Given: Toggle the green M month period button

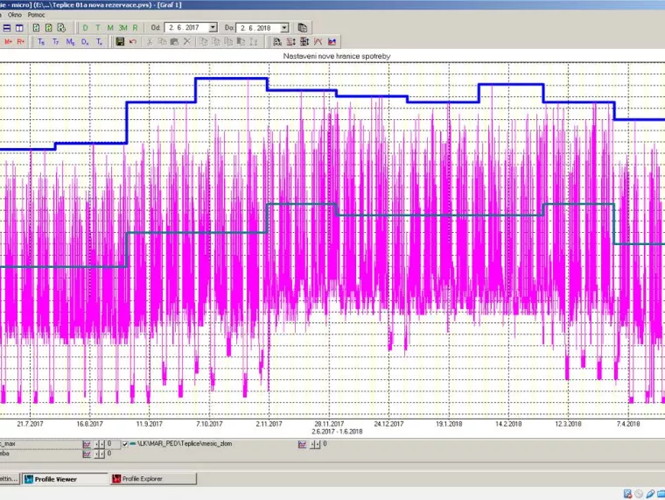Looking at the screenshot, I should click(110, 28).
